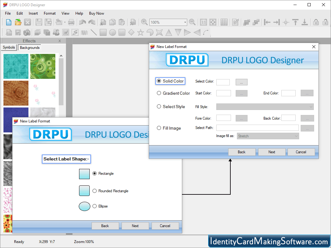Click the Start Color swatch box
Viewport: 331px width, 248px height.
[223, 93]
